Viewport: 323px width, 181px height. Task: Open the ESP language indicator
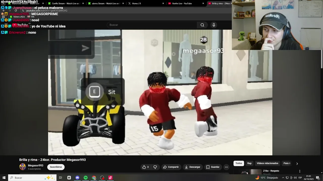[x=300, y=178]
